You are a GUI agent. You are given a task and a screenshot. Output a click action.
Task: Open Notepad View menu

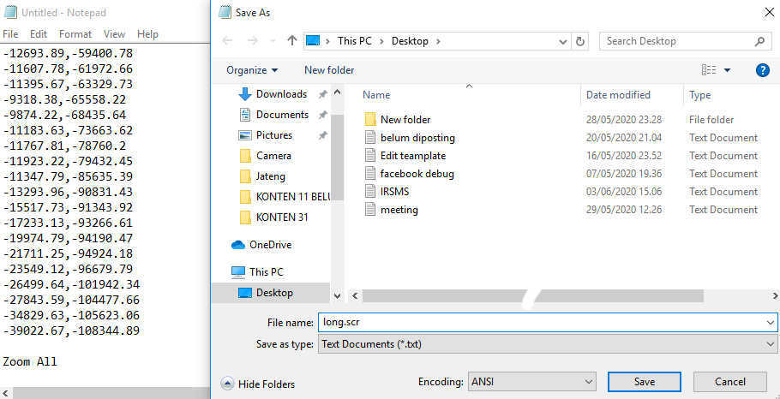tap(114, 34)
